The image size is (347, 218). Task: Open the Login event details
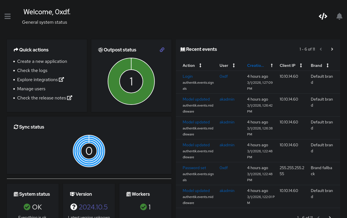click(188, 76)
